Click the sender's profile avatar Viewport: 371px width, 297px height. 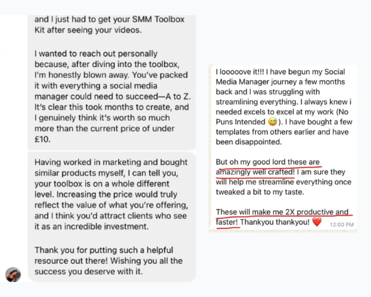point(13,274)
